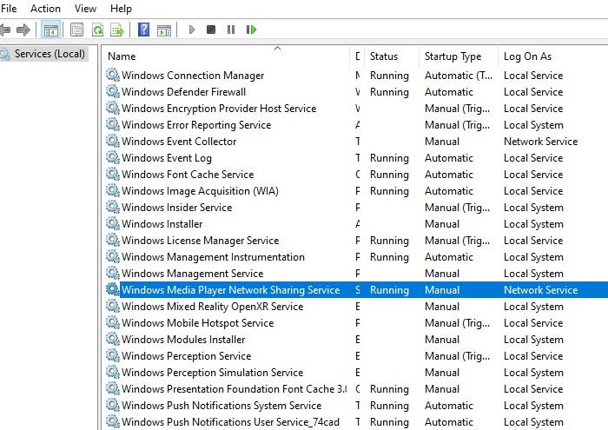This screenshot has height=430, width=608.
Task: Click the Export List toolbar icon
Action: click(x=117, y=30)
